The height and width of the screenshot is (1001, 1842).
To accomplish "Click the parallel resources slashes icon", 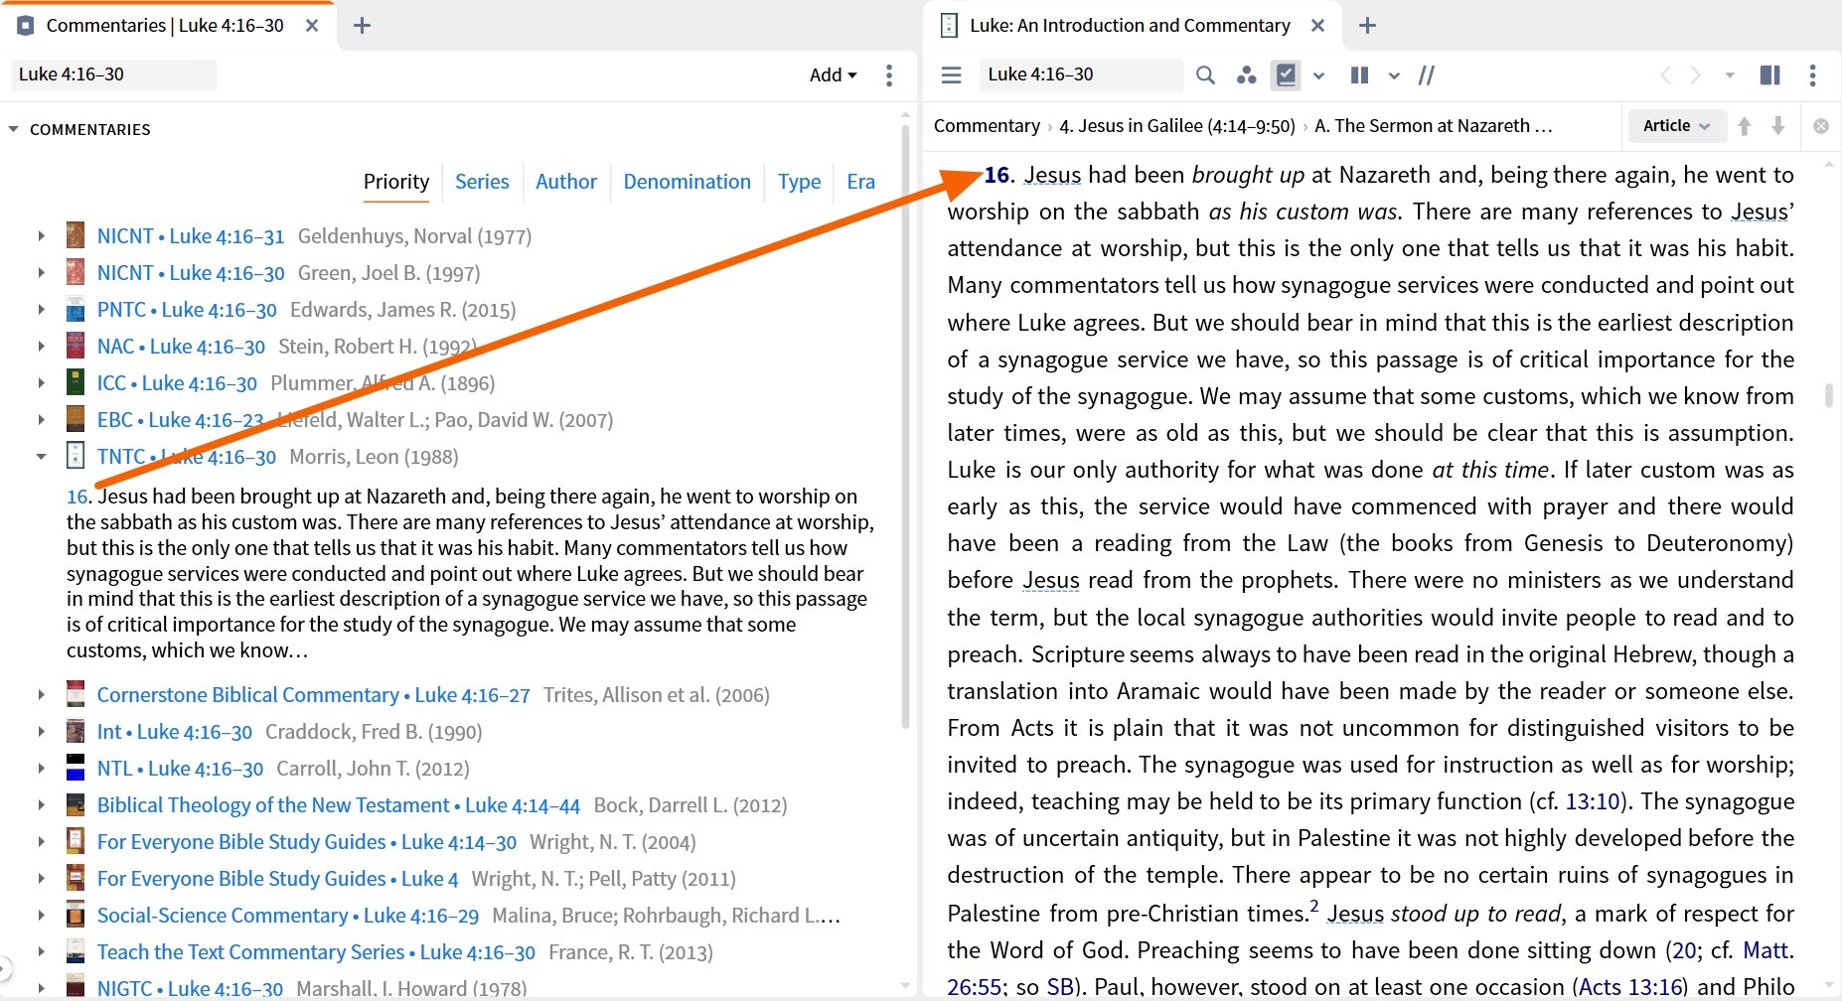I will pyautogui.click(x=1427, y=74).
